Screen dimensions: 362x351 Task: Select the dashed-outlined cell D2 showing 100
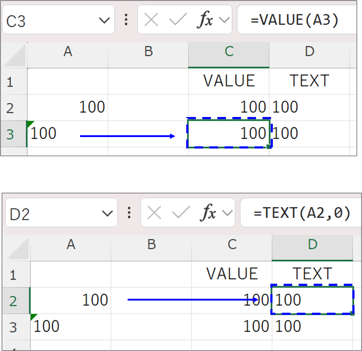[312, 300]
